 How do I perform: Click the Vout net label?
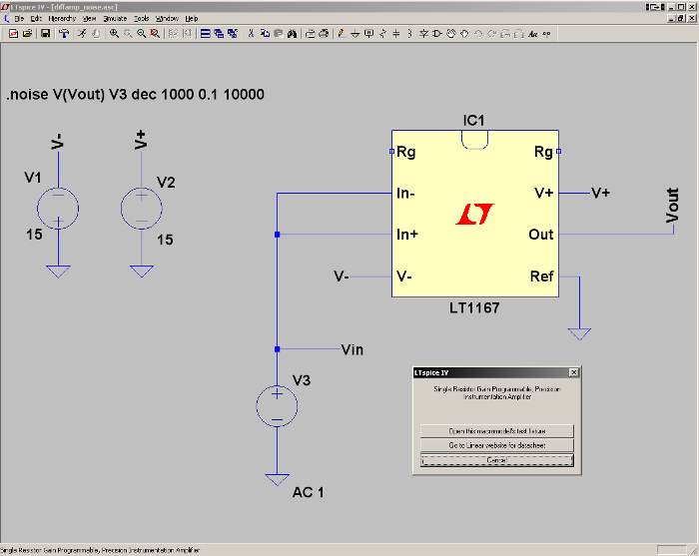pos(672,206)
